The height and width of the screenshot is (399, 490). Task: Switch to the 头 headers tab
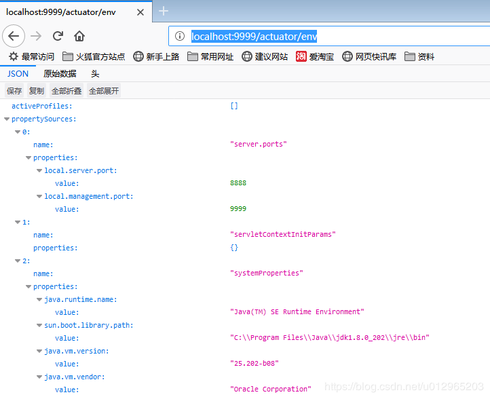click(x=95, y=74)
